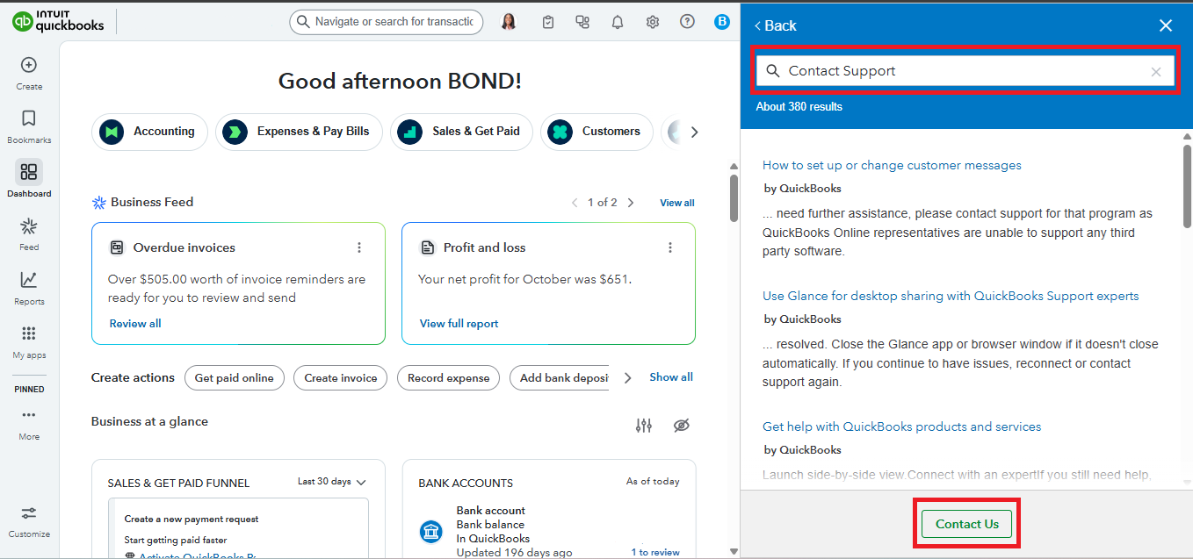Go Back in the help panel
This screenshot has height=559, width=1193.
tap(775, 25)
